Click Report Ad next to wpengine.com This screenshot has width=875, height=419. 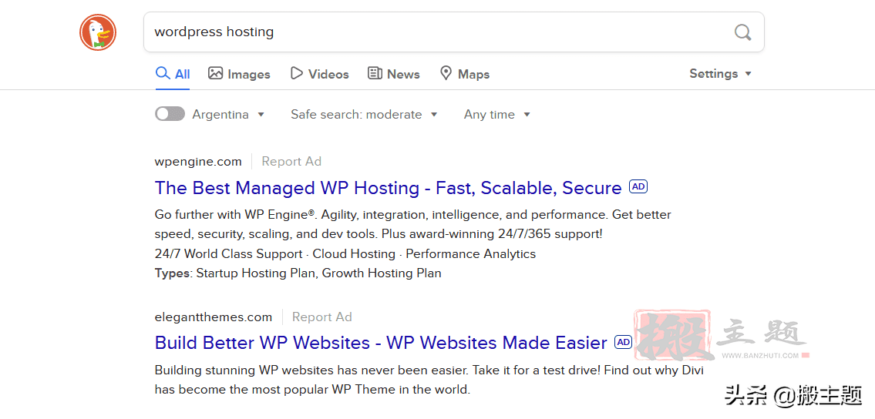point(291,162)
